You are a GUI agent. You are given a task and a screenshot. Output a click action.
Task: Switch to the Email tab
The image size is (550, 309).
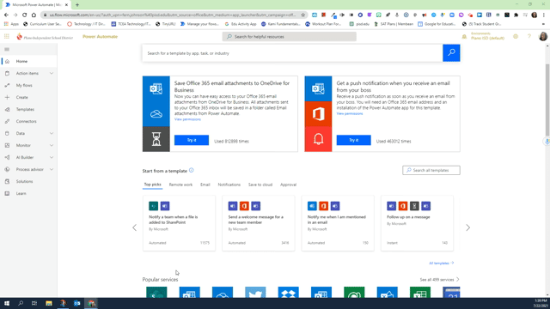(x=205, y=185)
